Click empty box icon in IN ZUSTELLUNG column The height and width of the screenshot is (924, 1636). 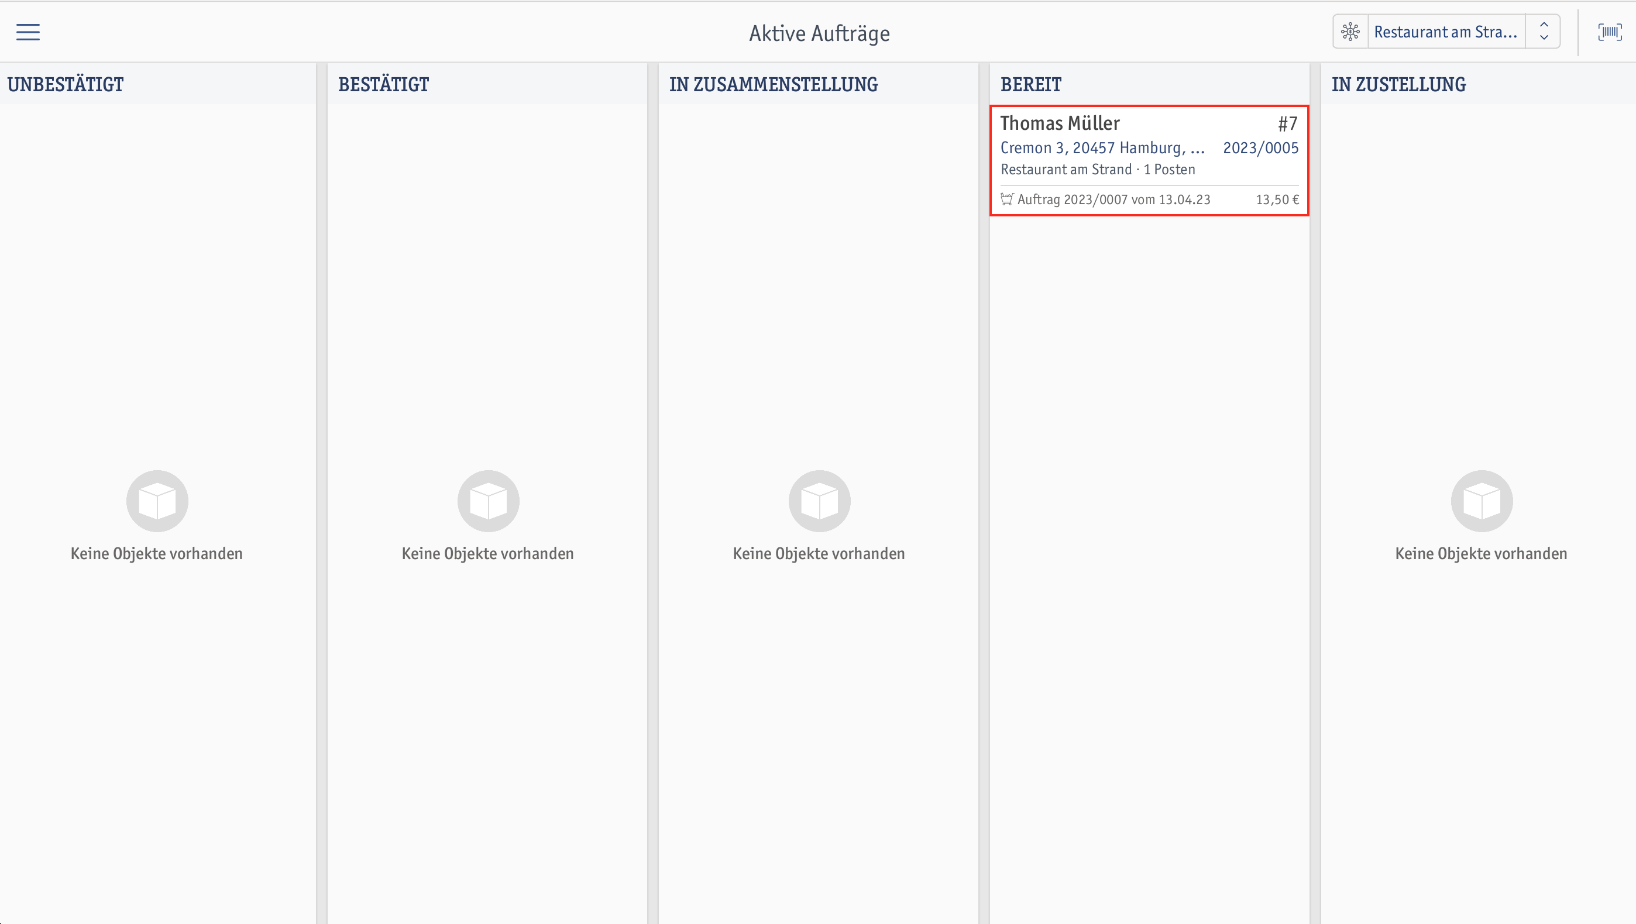click(1482, 501)
